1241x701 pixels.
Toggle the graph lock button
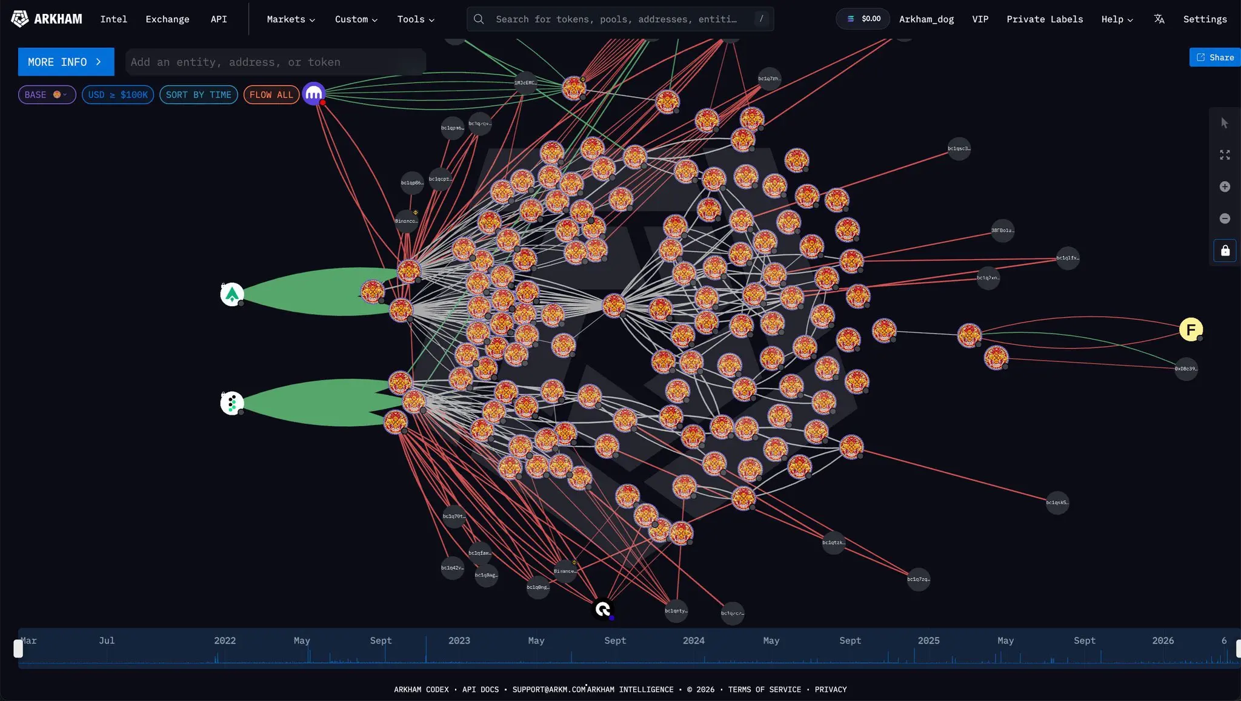(x=1225, y=251)
